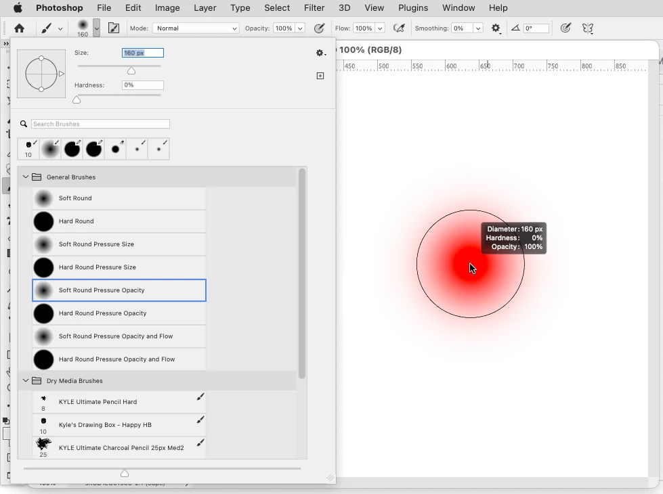Open the Layer menu
663x494 pixels.
coord(205,7)
